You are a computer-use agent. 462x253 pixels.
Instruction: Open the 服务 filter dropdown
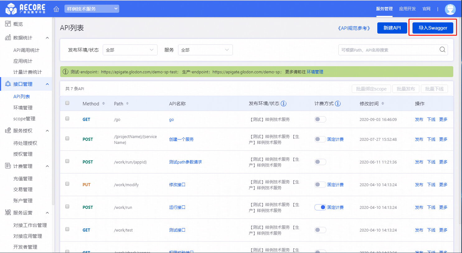coord(205,50)
